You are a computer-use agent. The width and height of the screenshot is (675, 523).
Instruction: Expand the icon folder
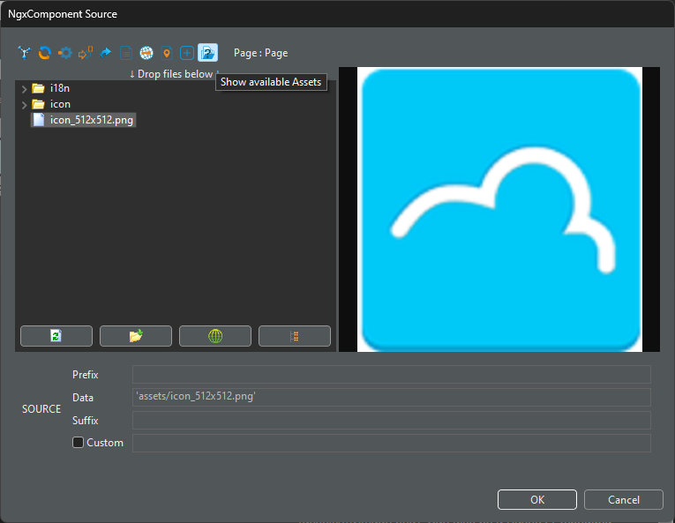[x=25, y=104]
